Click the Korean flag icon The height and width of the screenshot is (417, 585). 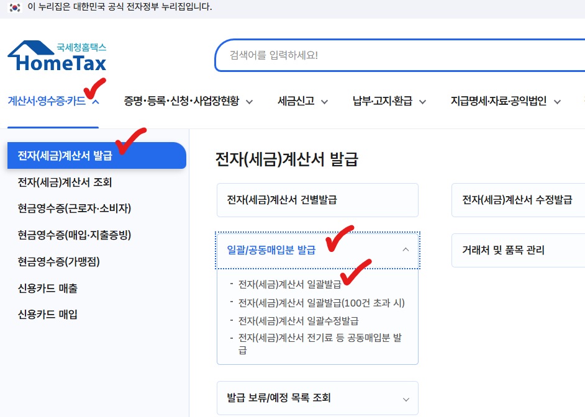click(15, 7)
